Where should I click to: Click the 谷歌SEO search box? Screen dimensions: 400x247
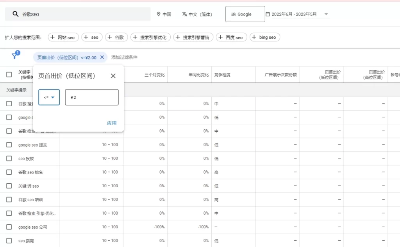78,14
